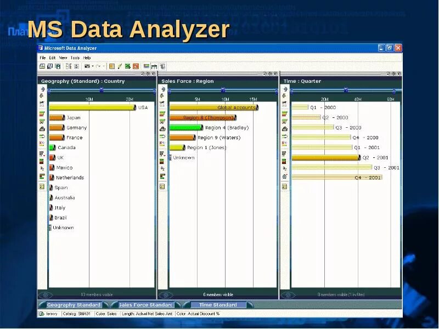Open the dropdown arrow next to undo button
Image resolution: width=439 pixels, height=329 pixels.
click(93, 66)
